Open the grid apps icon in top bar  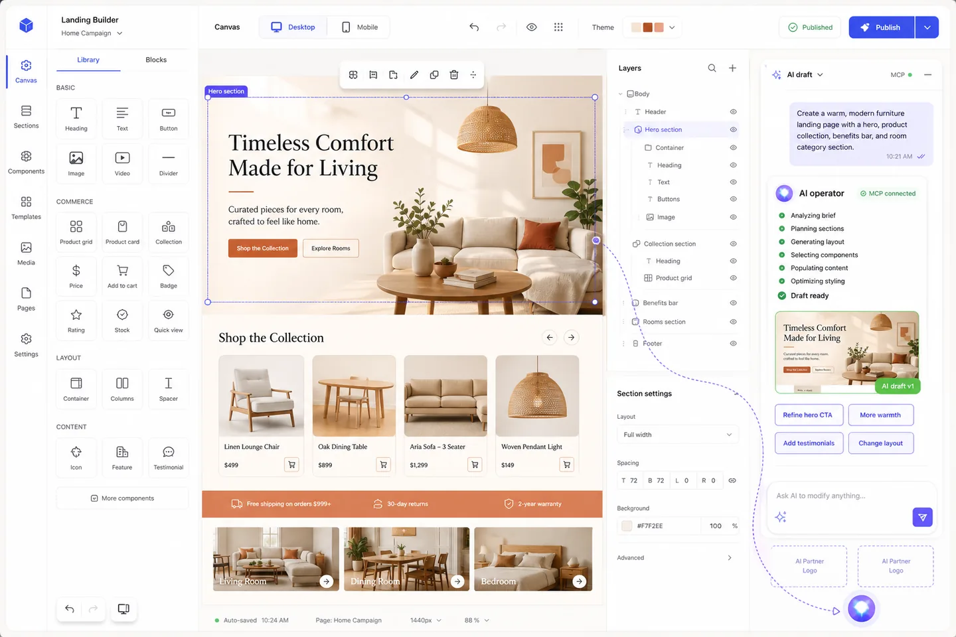click(558, 27)
